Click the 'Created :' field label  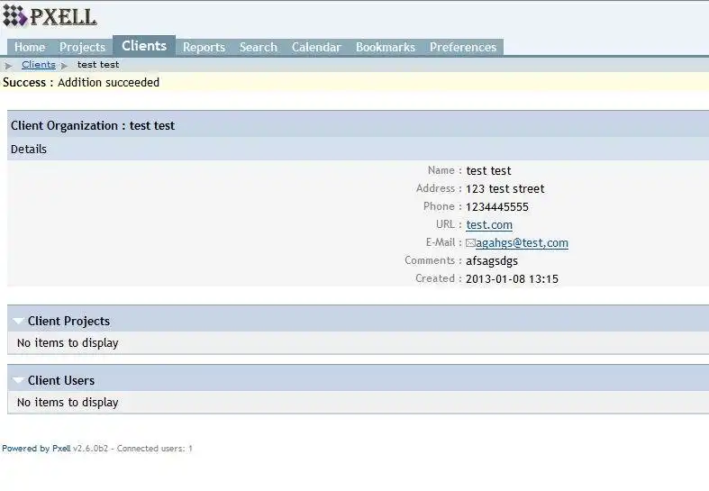tap(439, 279)
